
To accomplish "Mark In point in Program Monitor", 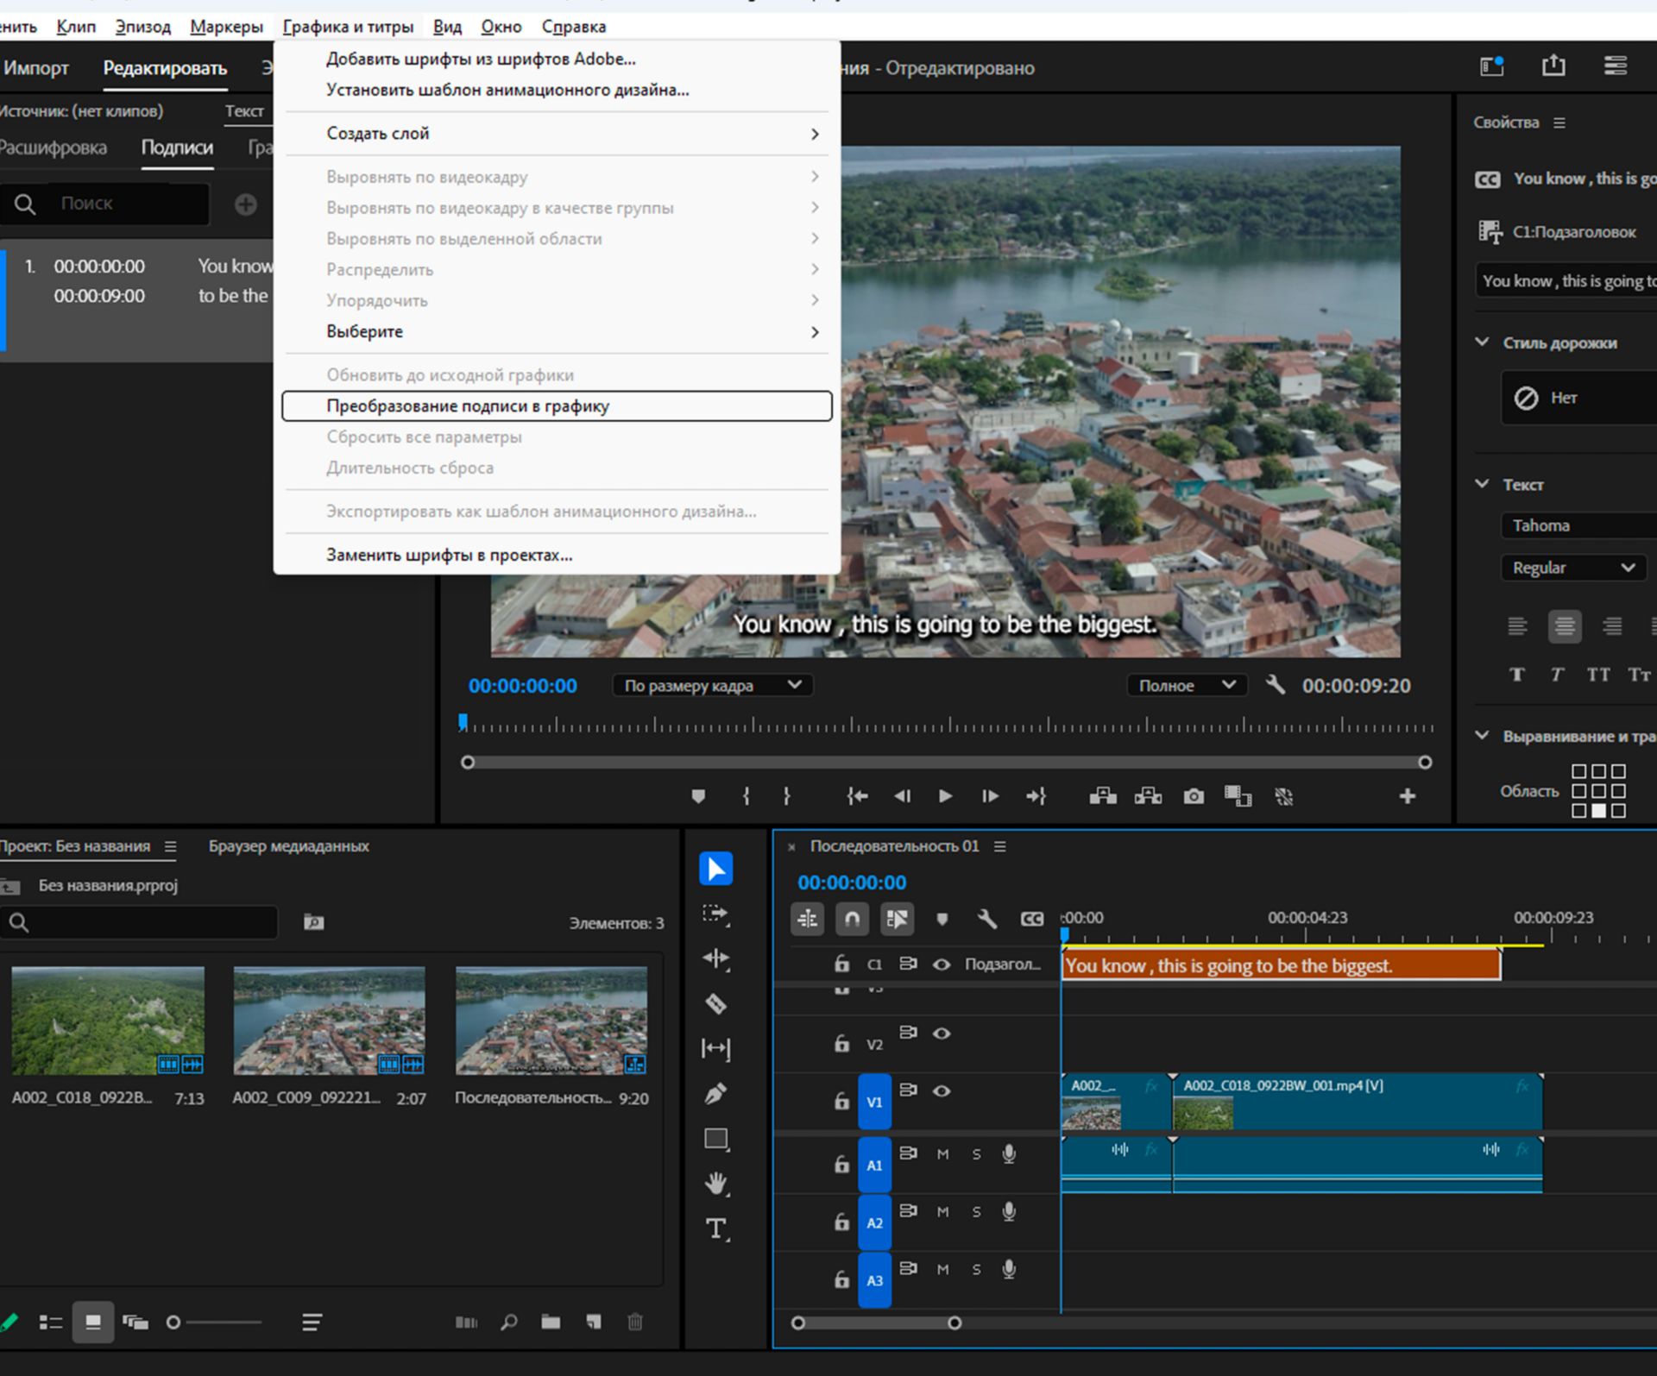I will pyautogui.click(x=747, y=796).
